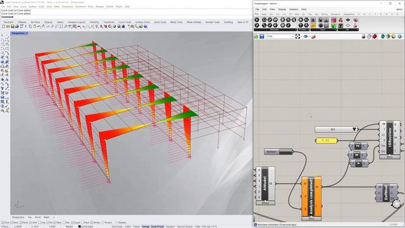Click the red document preview icon in Grasshopper
Screen dimensions: 405x228
click(x=375, y=36)
